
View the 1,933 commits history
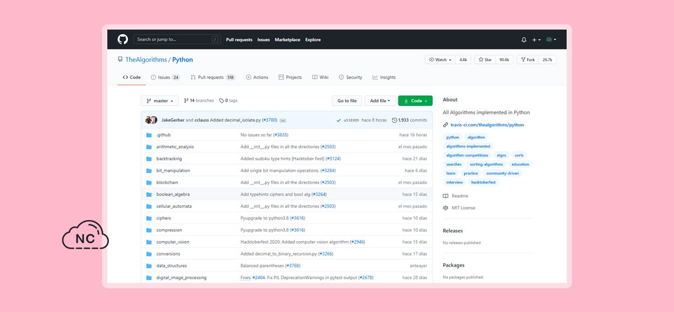click(409, 120)
